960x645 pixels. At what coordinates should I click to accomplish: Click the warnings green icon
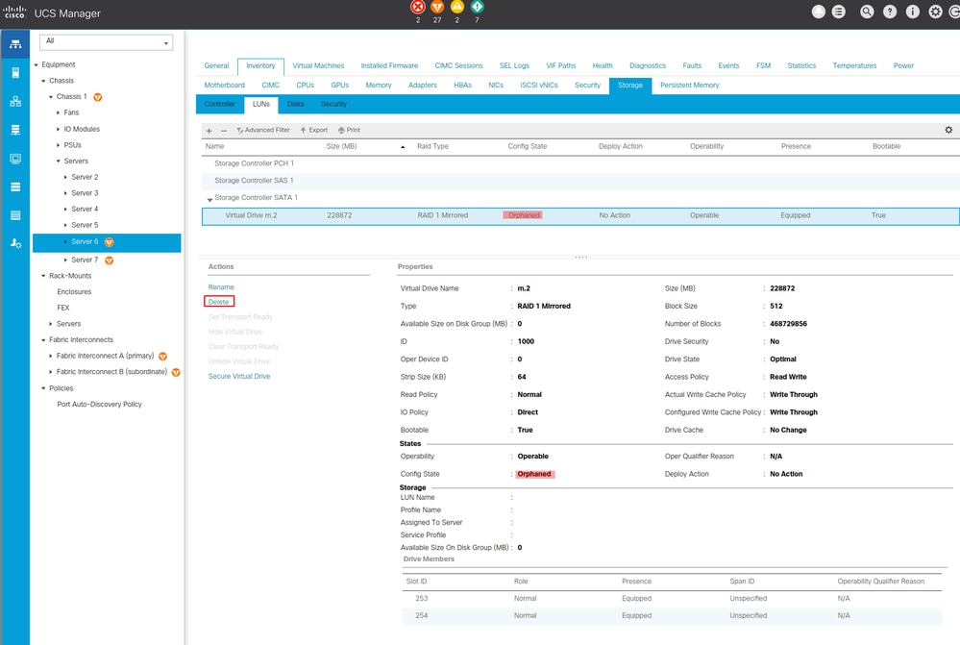point(477,7)
